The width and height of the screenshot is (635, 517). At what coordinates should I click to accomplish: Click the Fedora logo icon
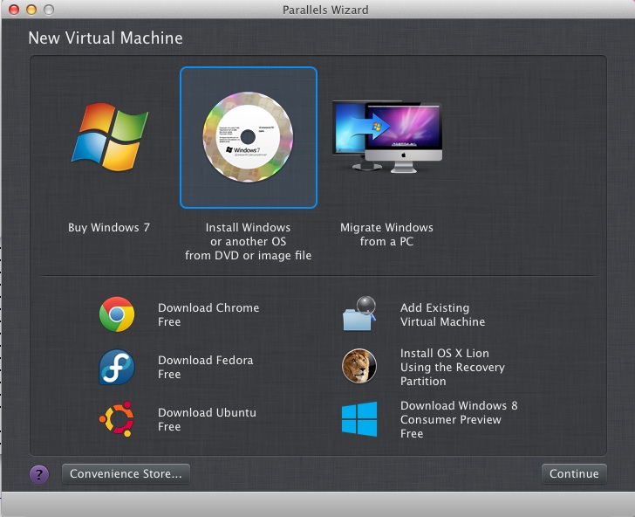[x=117, y=367]
